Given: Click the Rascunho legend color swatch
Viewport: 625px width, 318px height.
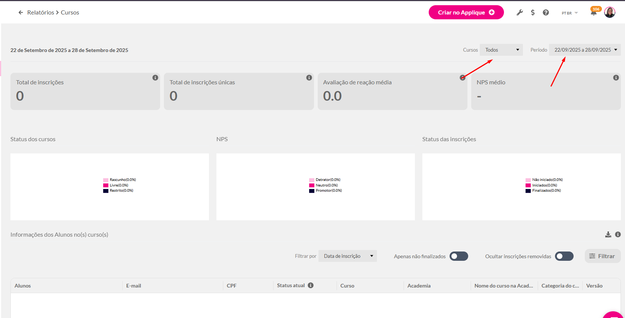Looking at the screenshot, I should 106,180.
